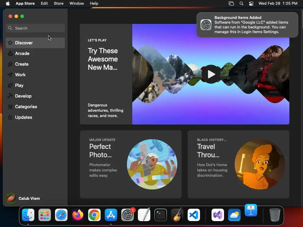Focus the App Store Search field
The image size is (303, 227).
[35, 28]
